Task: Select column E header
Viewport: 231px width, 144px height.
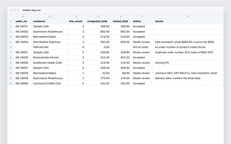Action: click(x=121, y=17)
